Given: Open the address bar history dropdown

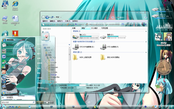Looking at the screenshot, I should [x=110, y=17].
